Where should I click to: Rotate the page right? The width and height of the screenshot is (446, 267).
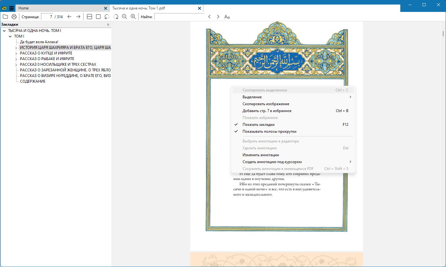[116, 17]
